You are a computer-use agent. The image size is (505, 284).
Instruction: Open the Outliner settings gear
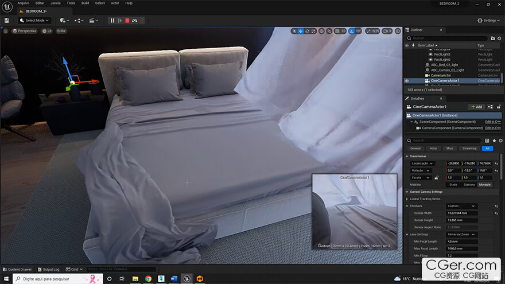click(x=498, y=37)
